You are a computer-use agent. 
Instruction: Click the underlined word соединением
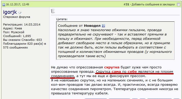pyautogui.click(x=63, y=76)
